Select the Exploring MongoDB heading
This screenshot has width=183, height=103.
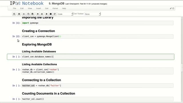coord(37,45)
